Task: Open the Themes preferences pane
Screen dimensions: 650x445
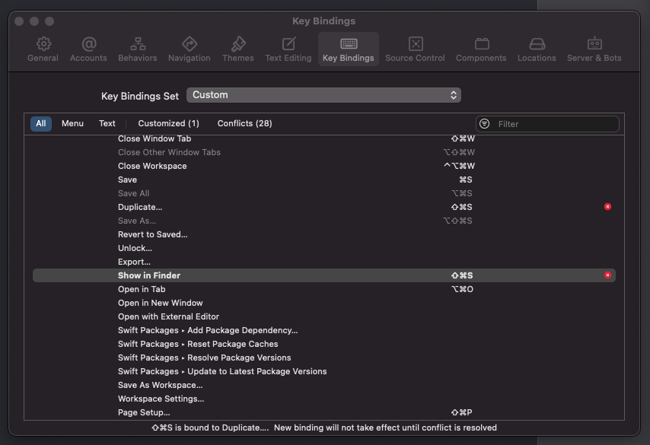Action: [238, 49]
